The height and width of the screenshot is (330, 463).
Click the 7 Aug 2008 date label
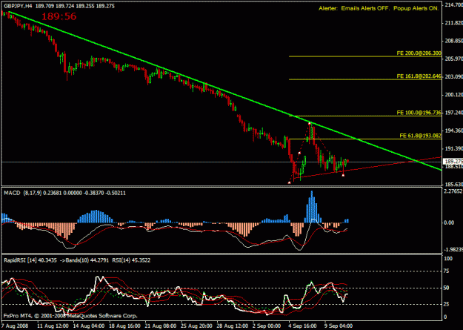point(13,326)
